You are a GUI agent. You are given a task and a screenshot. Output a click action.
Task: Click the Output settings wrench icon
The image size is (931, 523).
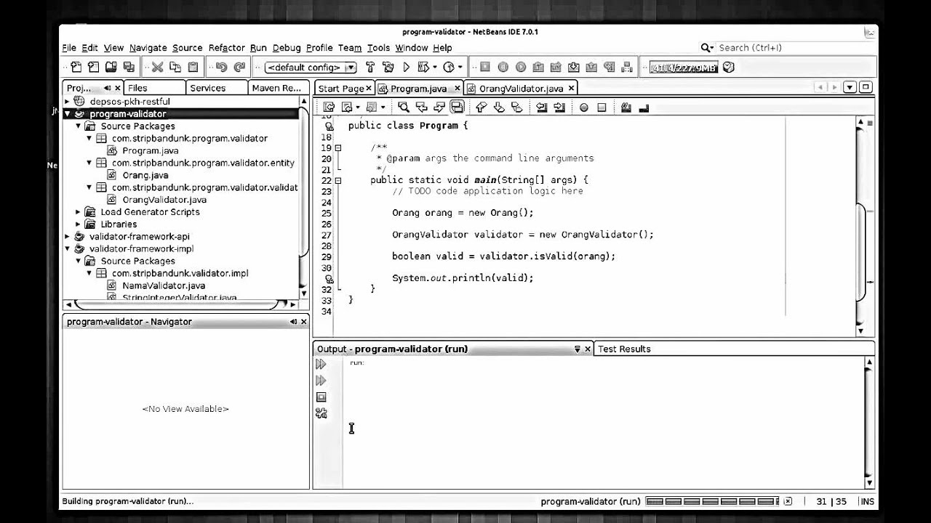point(321,413)
